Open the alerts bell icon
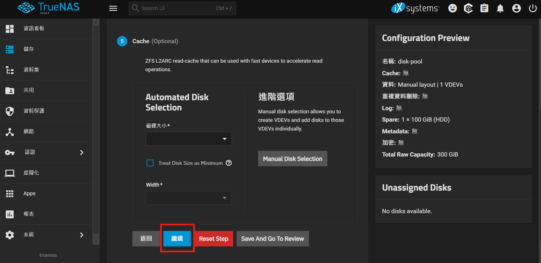This screenshot has height=263, width=541. click(x=500, y=8)
